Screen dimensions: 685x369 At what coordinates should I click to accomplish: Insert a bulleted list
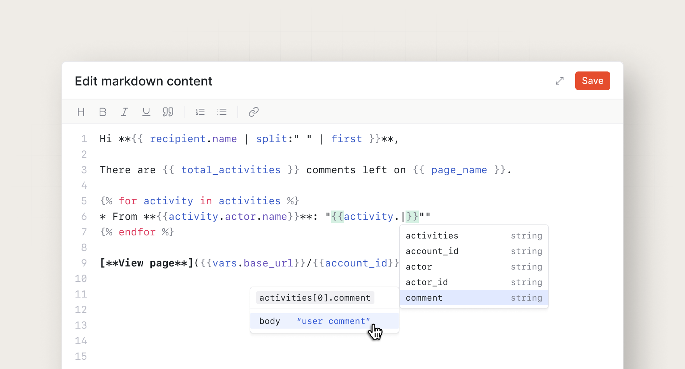222,112
